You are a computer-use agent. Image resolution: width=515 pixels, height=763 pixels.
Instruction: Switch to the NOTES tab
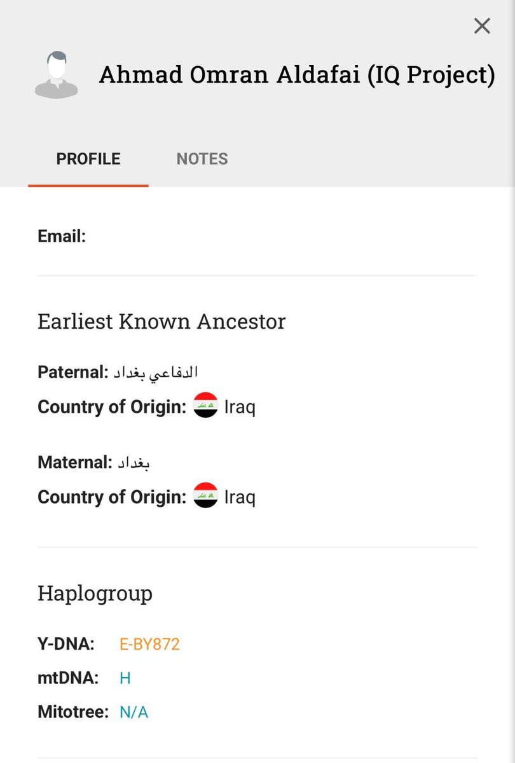(202, 159)
